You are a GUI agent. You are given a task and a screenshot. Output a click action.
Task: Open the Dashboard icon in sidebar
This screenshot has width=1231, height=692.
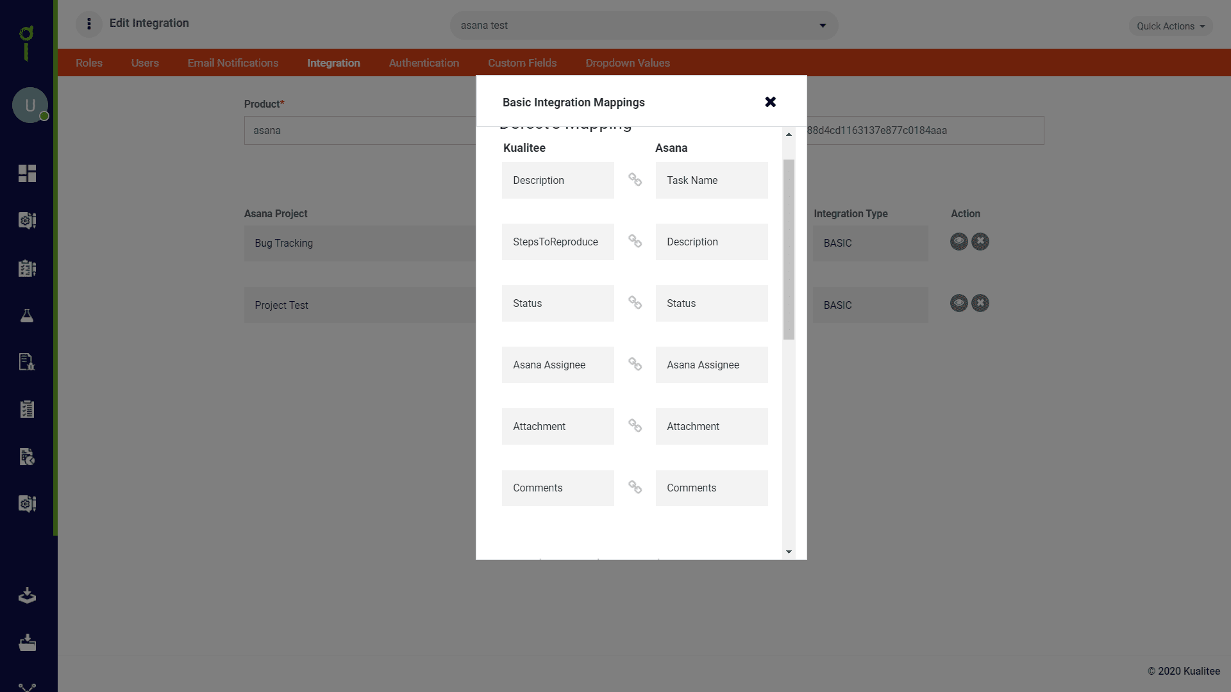[x=27, y=173]
